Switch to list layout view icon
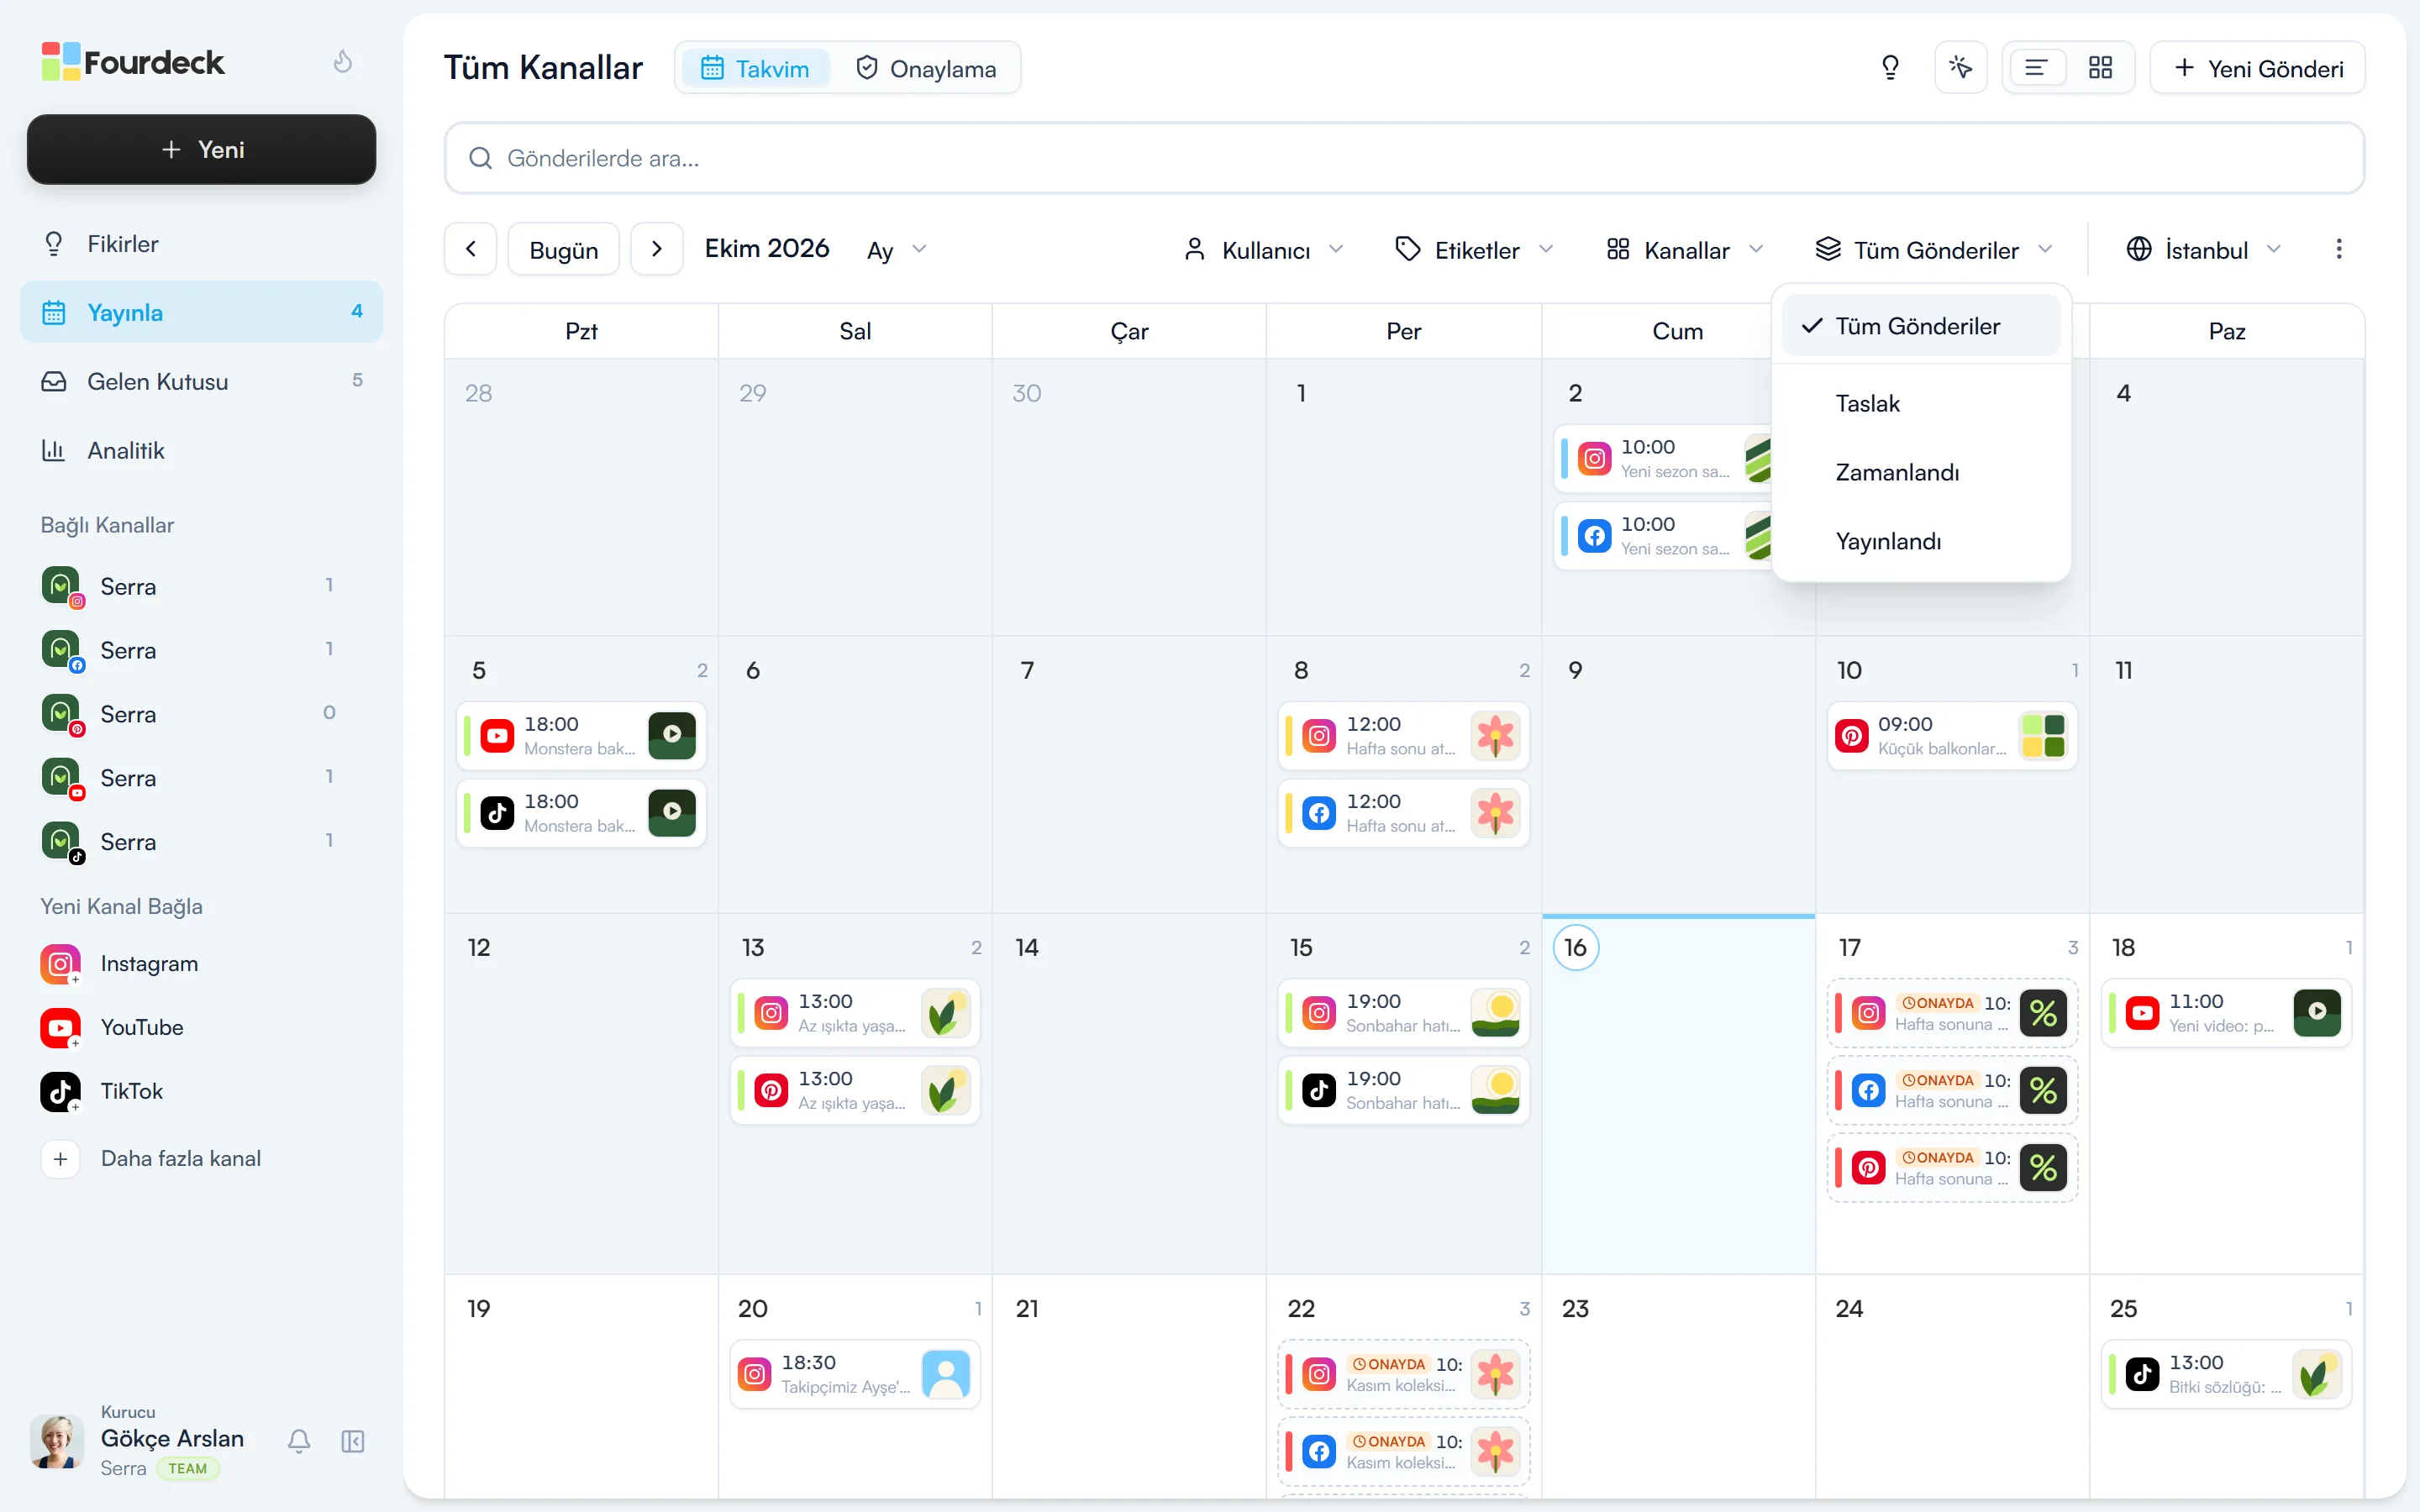Image resolution: width=2420 pixels, height=1512 pixels. [x=2036, y=68]
